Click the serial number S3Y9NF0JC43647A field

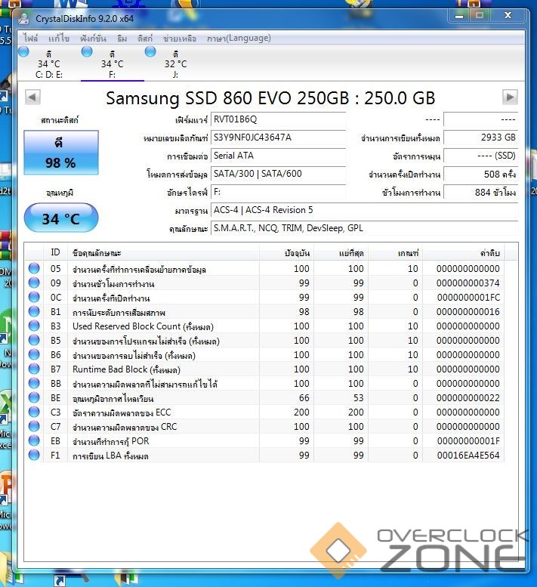277,137
